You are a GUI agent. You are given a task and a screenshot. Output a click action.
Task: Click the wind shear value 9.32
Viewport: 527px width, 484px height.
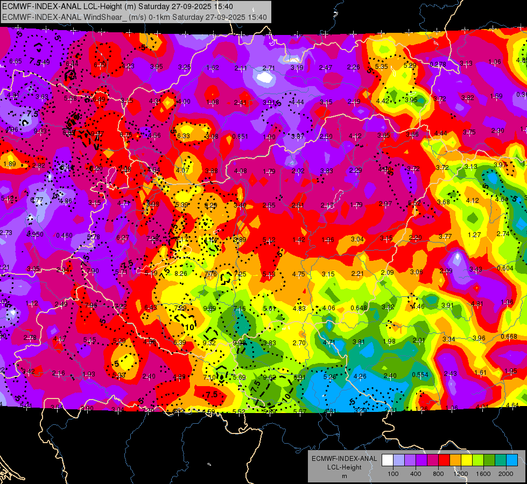coord(209,343)
